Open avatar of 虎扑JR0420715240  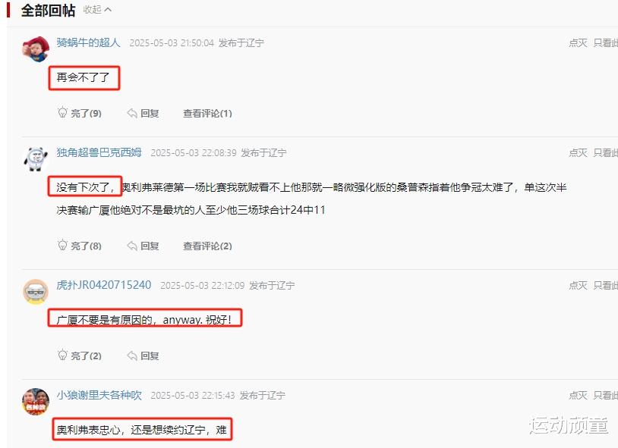(x=36, y=292)
